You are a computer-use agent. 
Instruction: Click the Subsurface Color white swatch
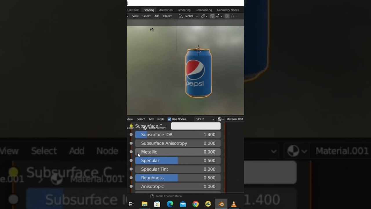click(196, 126)
